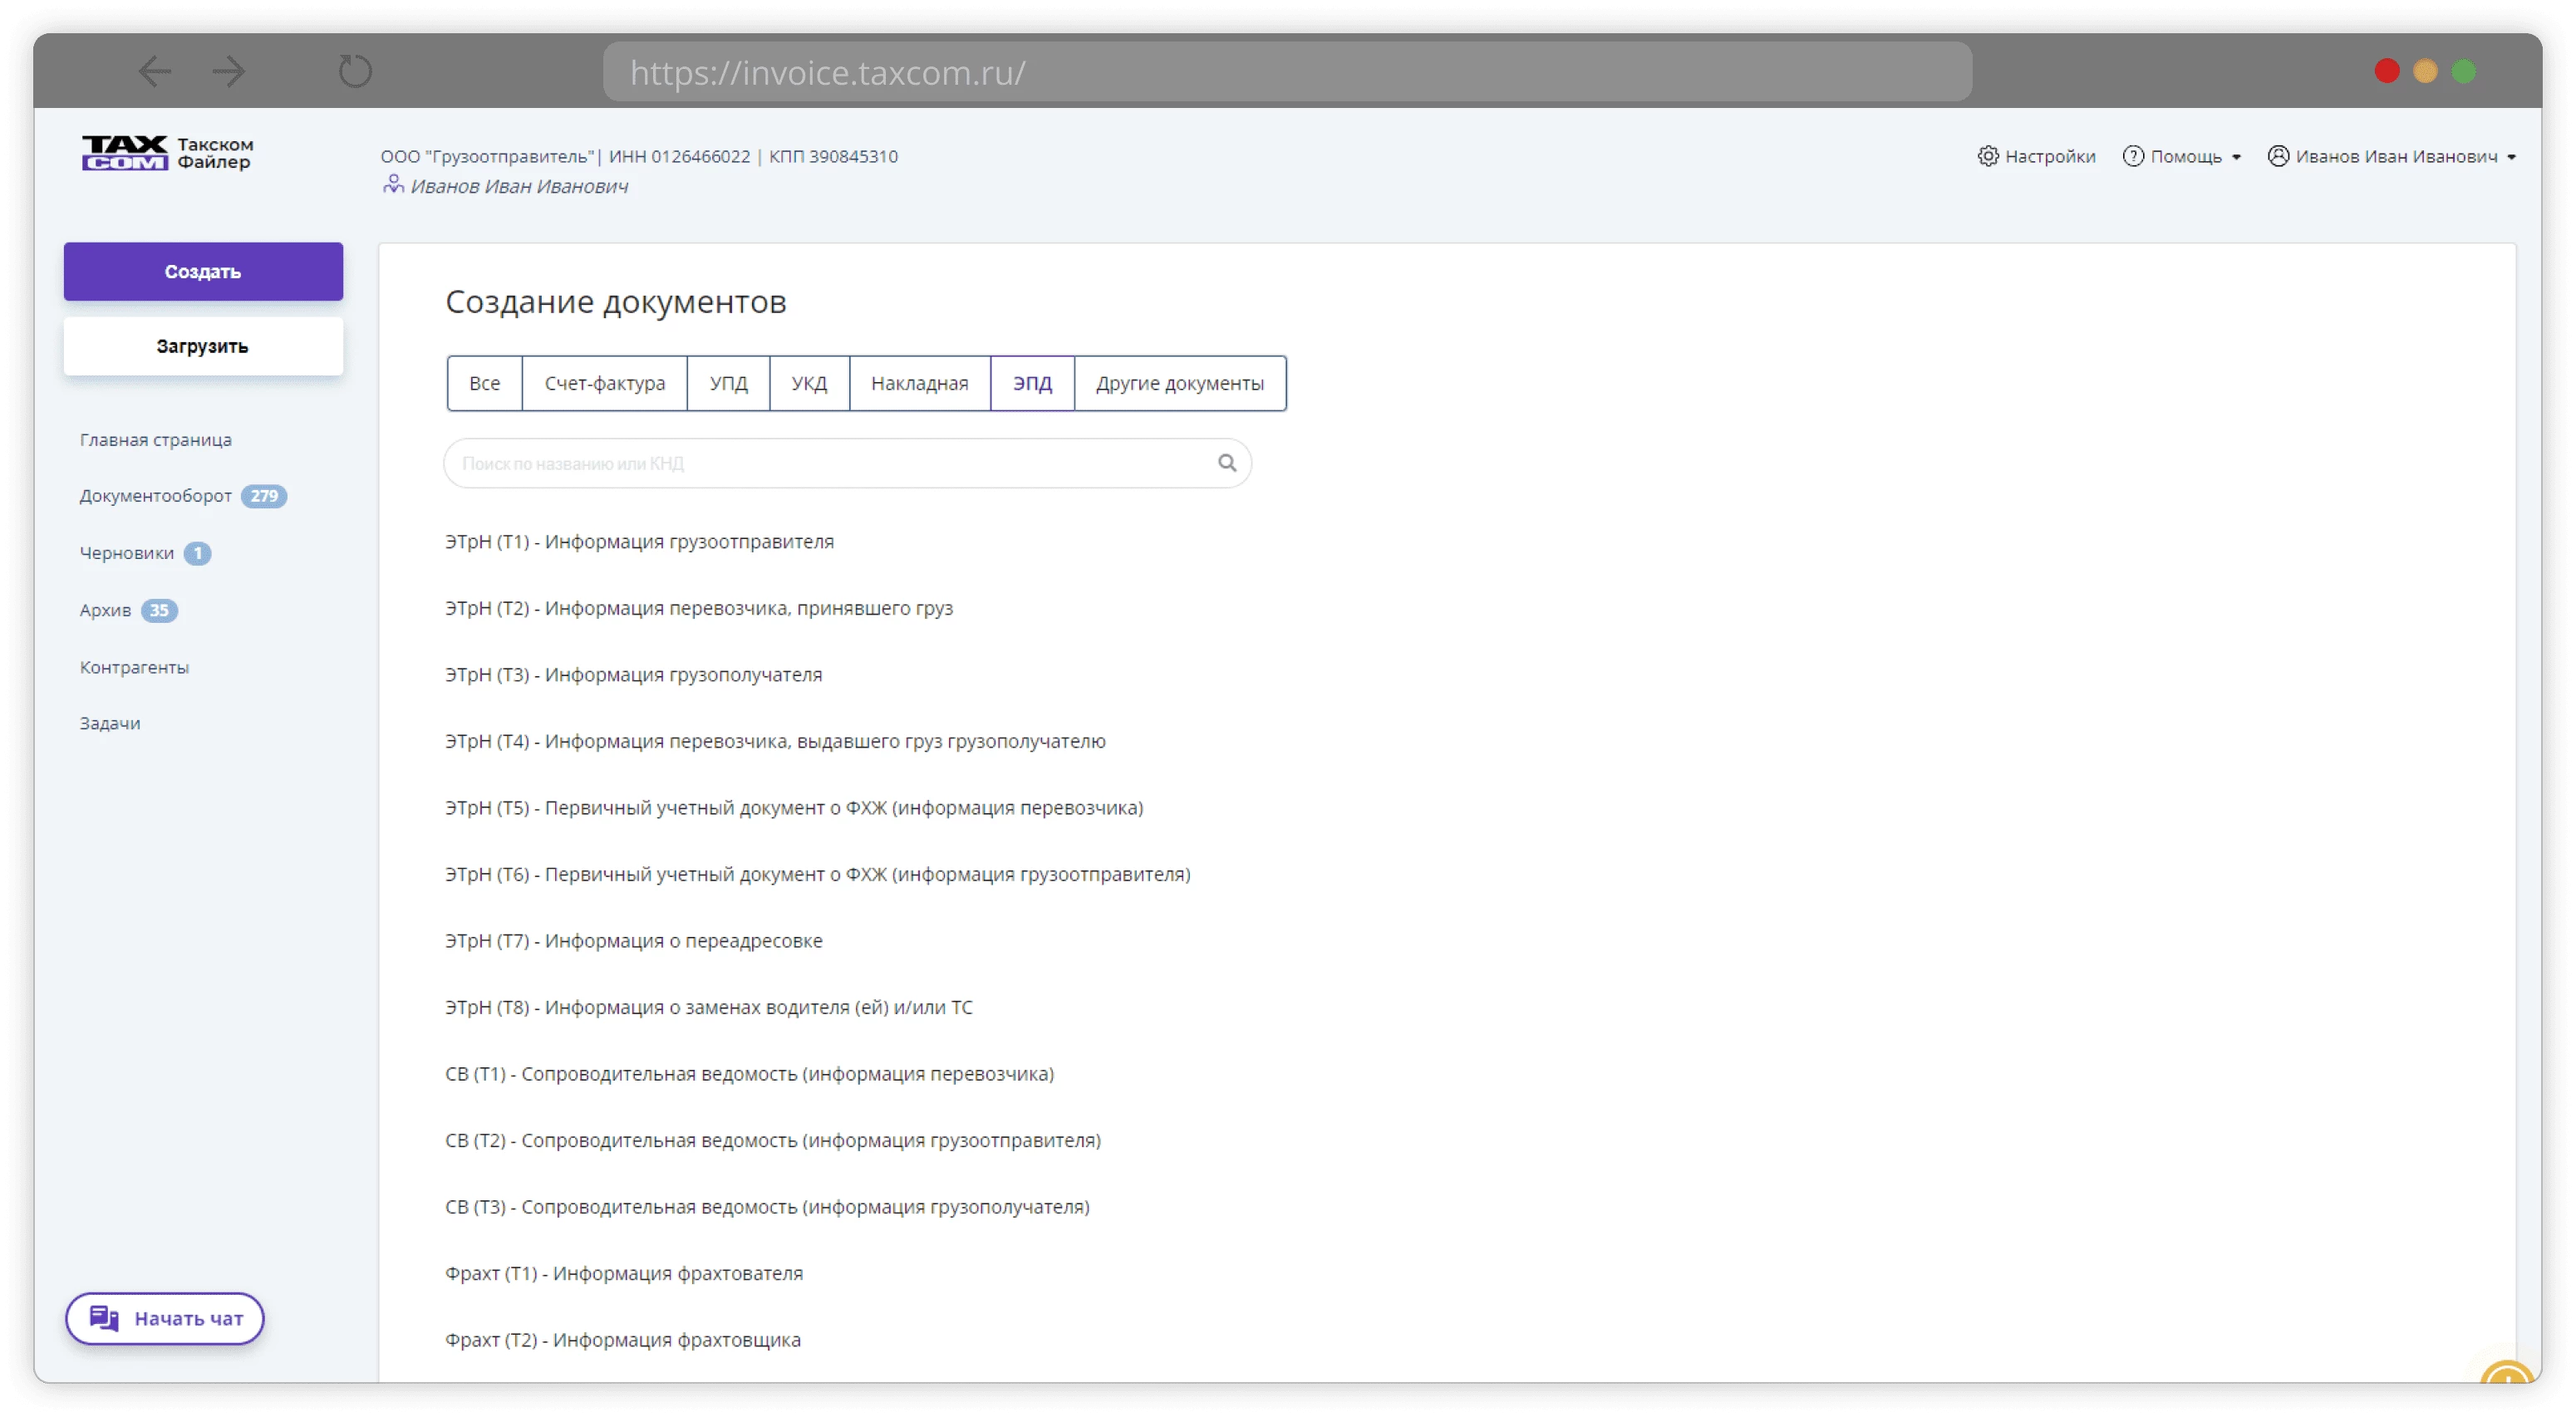Click the browser address bar
Image resolution: width=2576 pixels, height=1417 pixels.
(x=1286, y=72)
